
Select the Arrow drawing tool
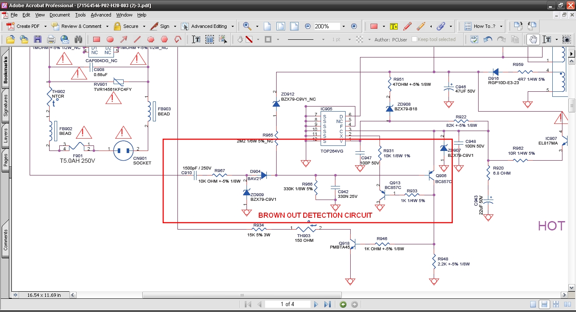124,39
